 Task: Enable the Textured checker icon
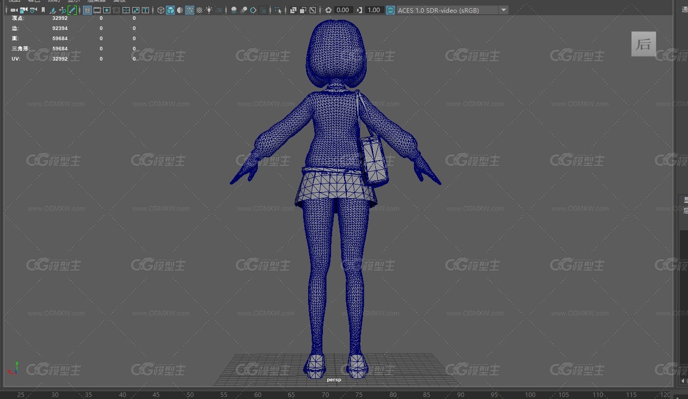pyautogui.click(x=199, y=10)
